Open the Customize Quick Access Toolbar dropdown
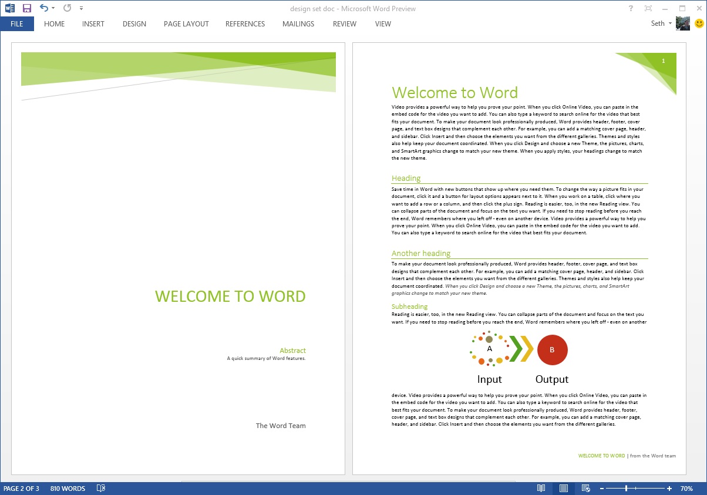 point(81,8)
